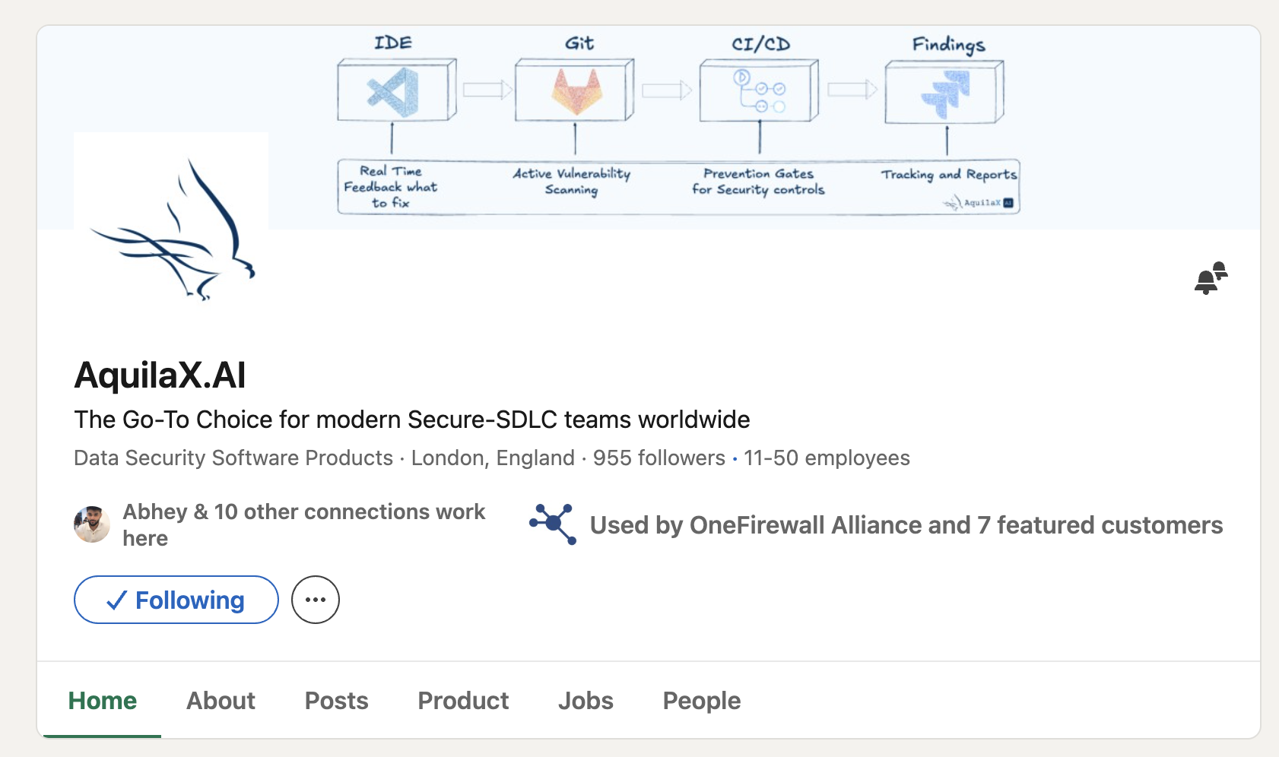Click the network nodes customers icon

pyautogui.click(x=553, y=524)
